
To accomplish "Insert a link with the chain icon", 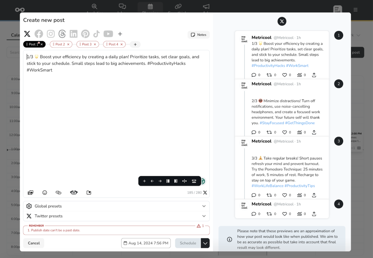I will click(x=59, y=192).
